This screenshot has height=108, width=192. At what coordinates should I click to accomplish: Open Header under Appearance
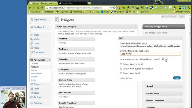pyautogui.click(x=34, y=77)
